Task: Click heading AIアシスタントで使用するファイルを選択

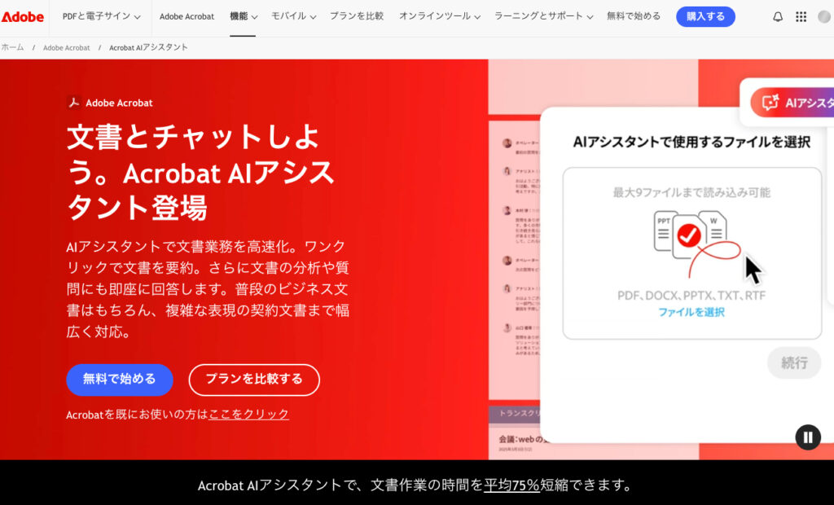Action: point(691,142)
